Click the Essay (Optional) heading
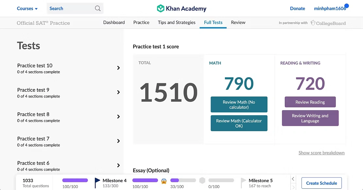The width and height of the screenshot is (363, 190). point(151,171)
